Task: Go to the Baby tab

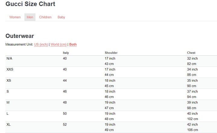Action: click(x=61, y=17)
